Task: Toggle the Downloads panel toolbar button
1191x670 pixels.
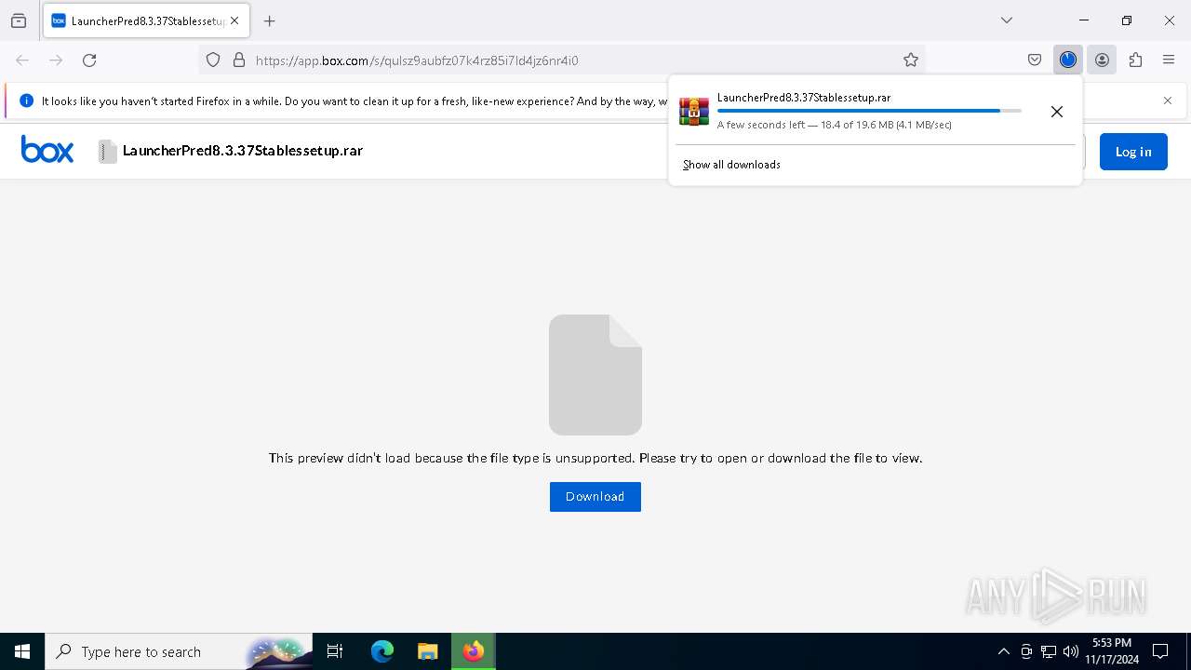Action: pos(1068,60)
